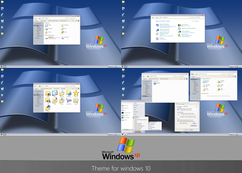Open 'View by: Category' dropdown in Control Panel

point(197,21)
